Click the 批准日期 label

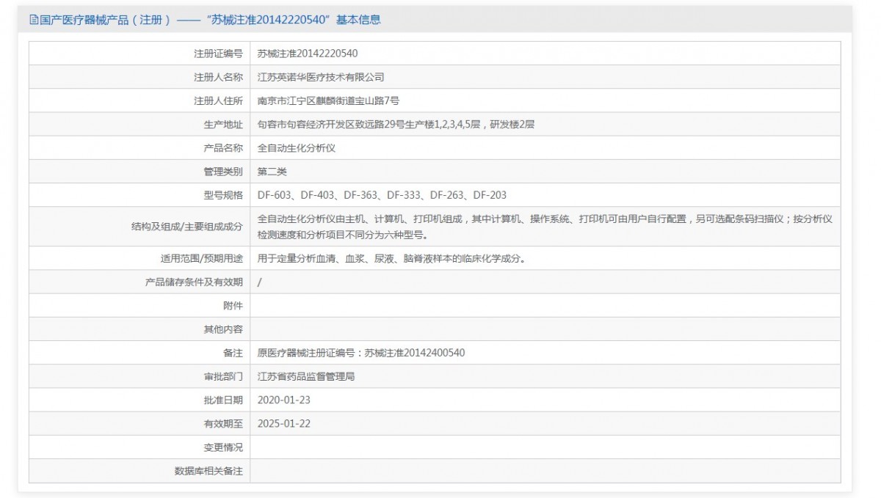223,400
